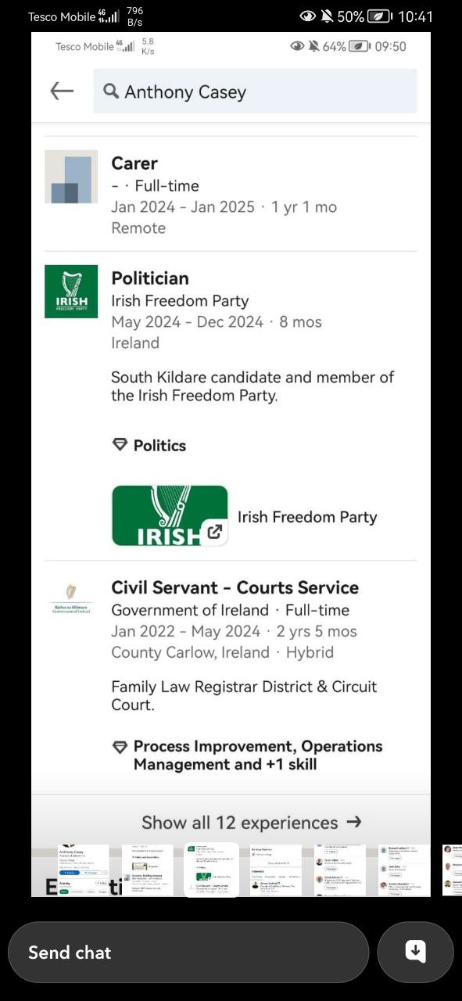Tap the back arrow beside the search box

(62, 91)
